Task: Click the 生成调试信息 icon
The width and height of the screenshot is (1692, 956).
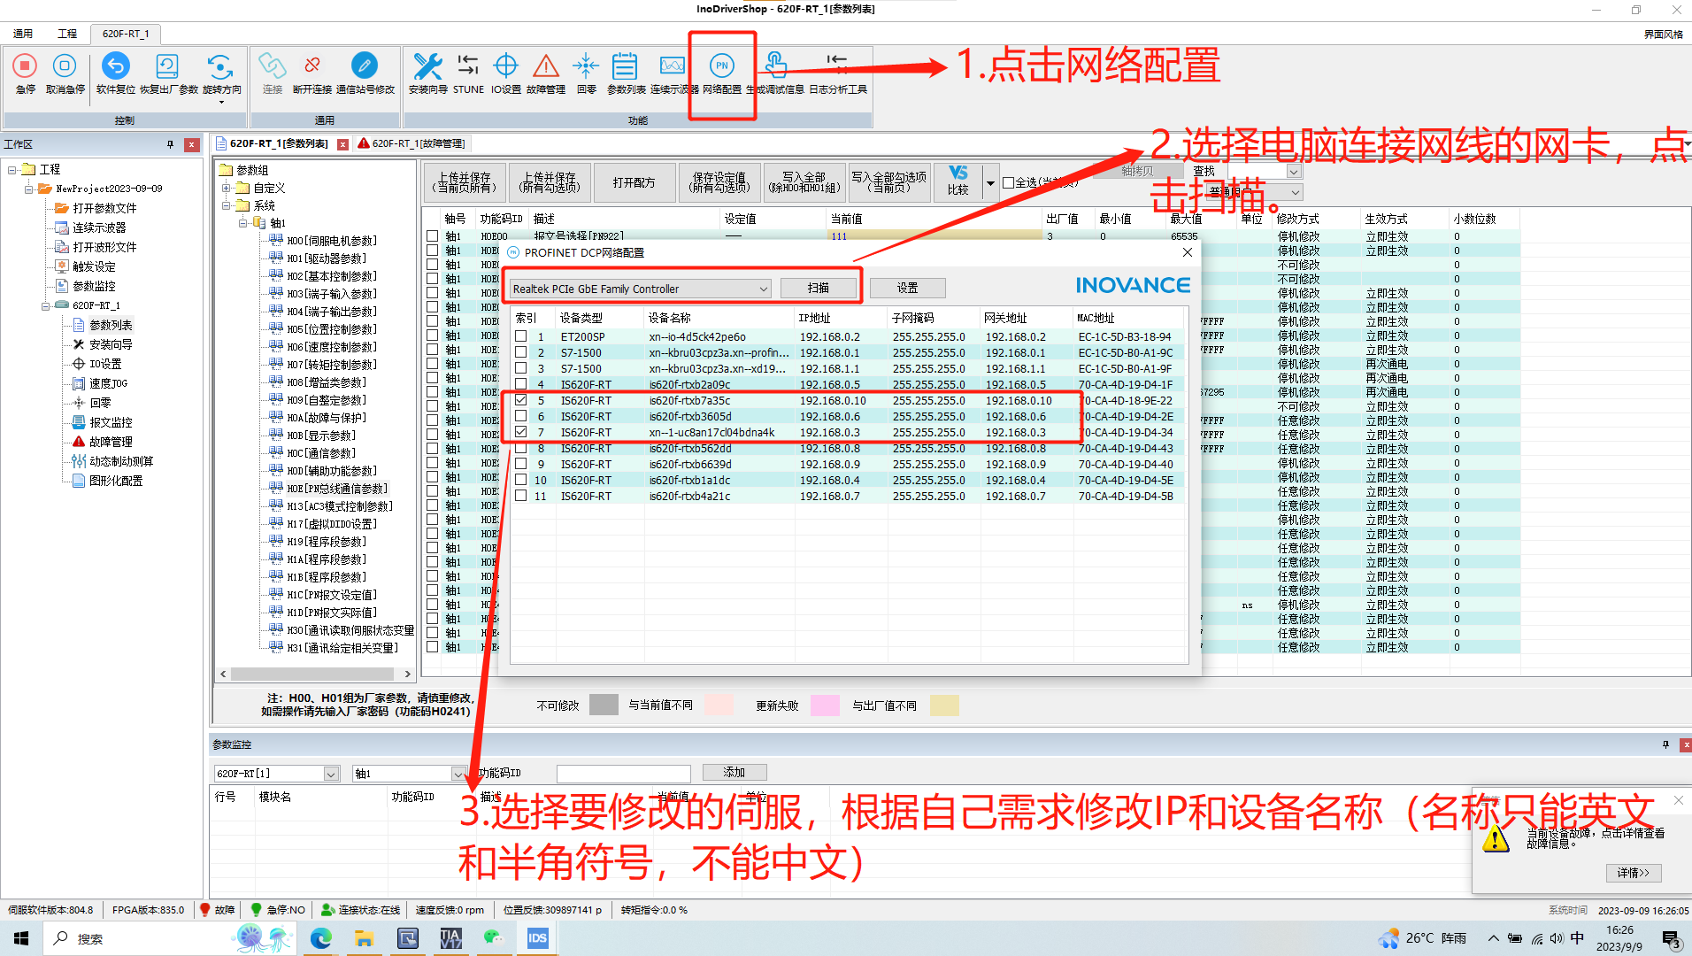Action: tap(775, 66)
